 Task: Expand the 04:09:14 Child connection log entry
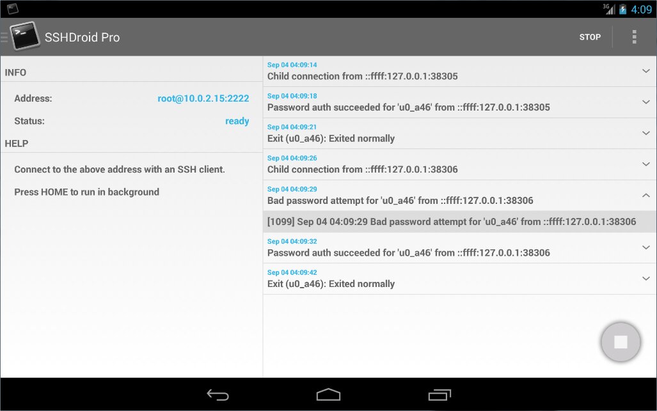646,71
